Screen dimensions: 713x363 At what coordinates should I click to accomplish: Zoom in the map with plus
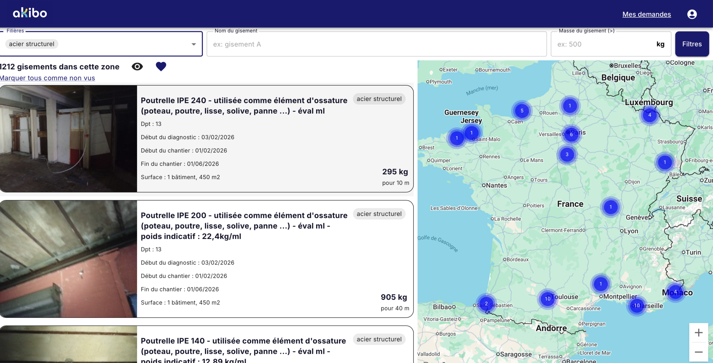click(698, 333)
